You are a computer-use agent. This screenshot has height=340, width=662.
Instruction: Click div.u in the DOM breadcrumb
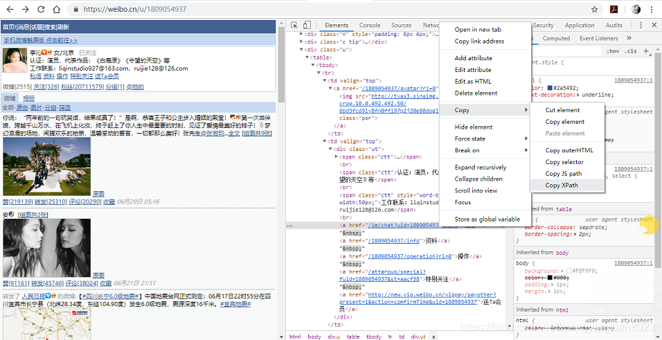coord(333,337)
